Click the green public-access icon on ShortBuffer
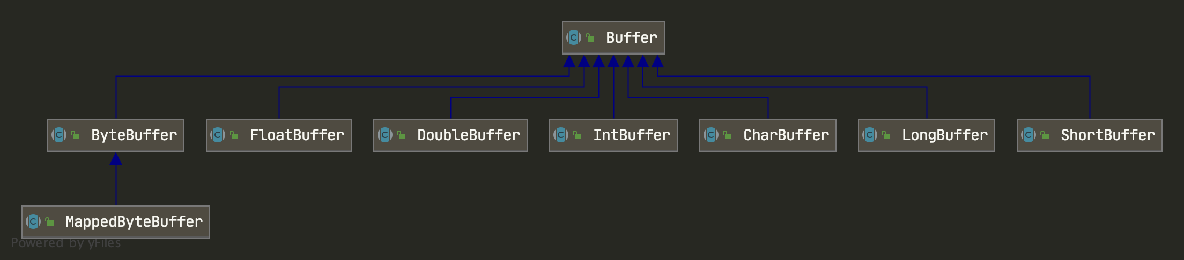Viewport: 1184px width, 260px height. click(1045, 135)
